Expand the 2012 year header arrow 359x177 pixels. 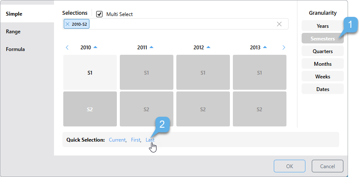tap(208, 47)
